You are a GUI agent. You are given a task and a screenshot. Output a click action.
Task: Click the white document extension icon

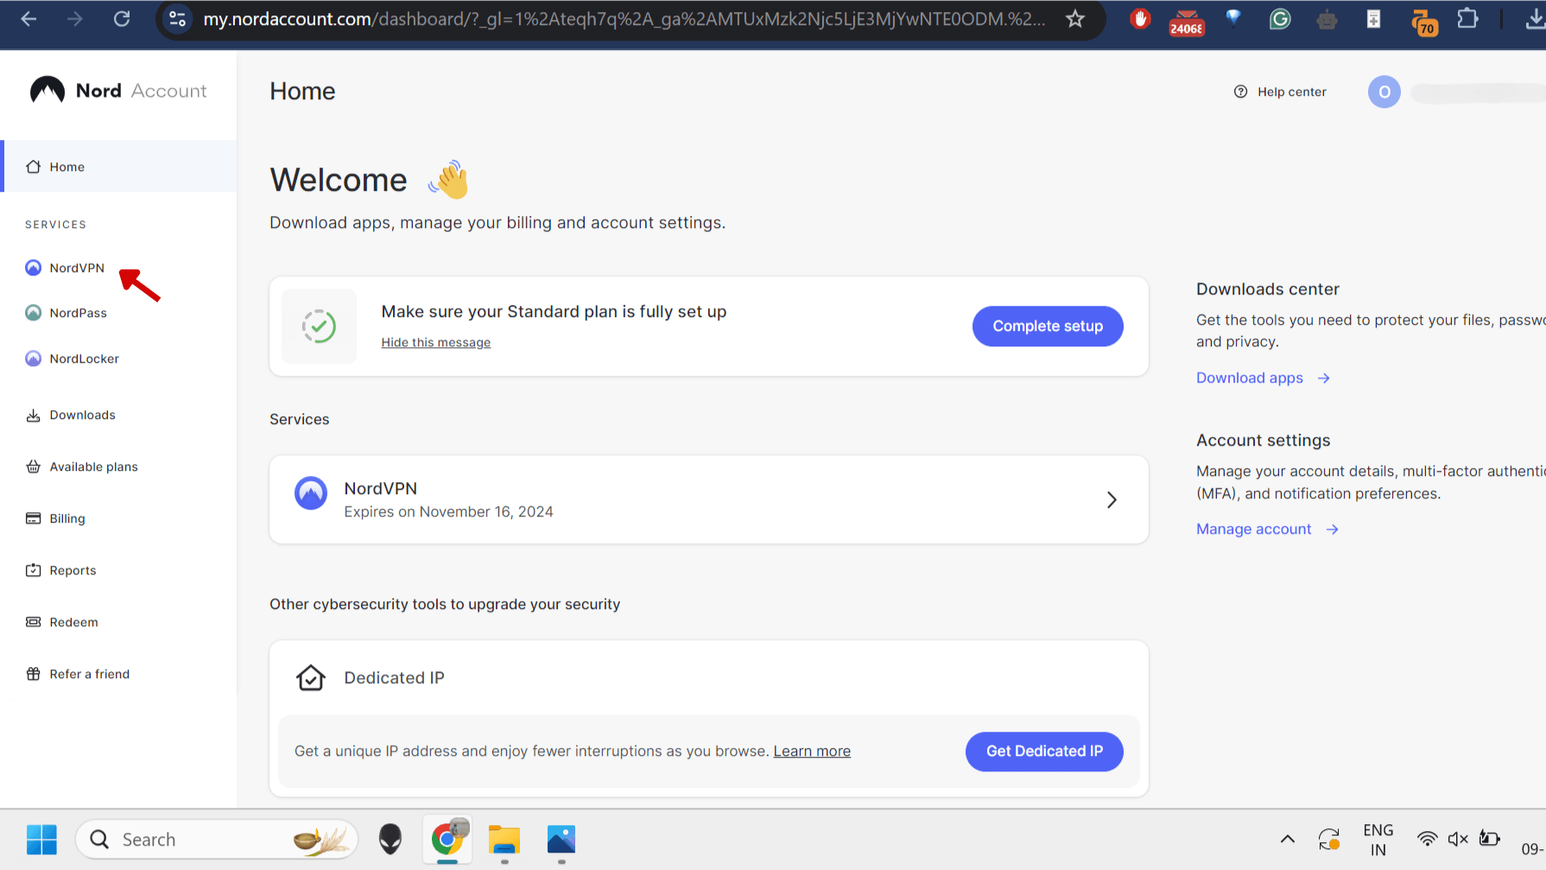(x=1373, y=19)
